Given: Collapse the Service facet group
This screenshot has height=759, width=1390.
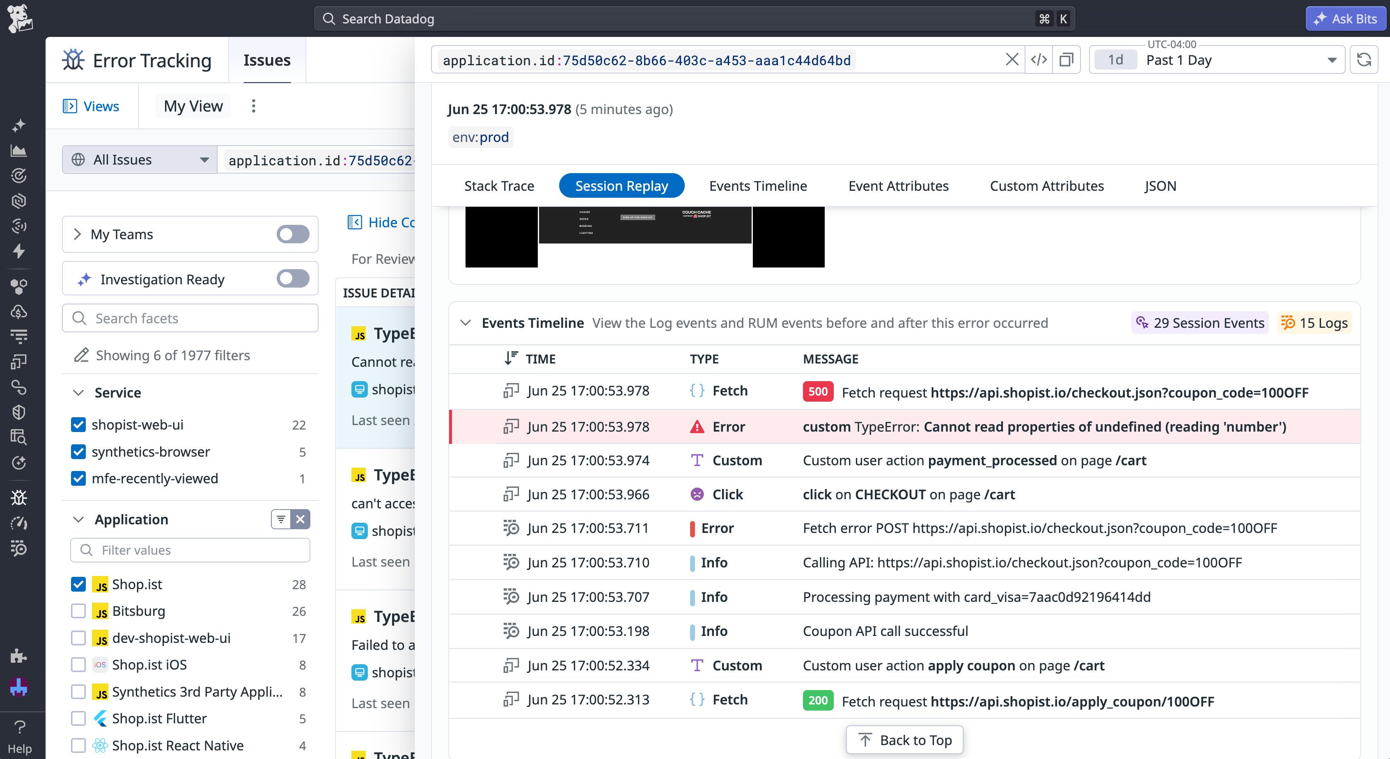Looking at the screenshot, I should pos(78,393).
